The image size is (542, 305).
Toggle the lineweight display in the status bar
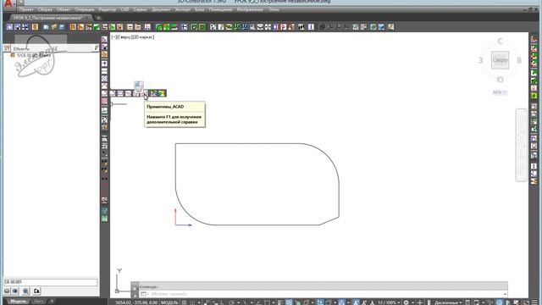(x=280, y=302)
